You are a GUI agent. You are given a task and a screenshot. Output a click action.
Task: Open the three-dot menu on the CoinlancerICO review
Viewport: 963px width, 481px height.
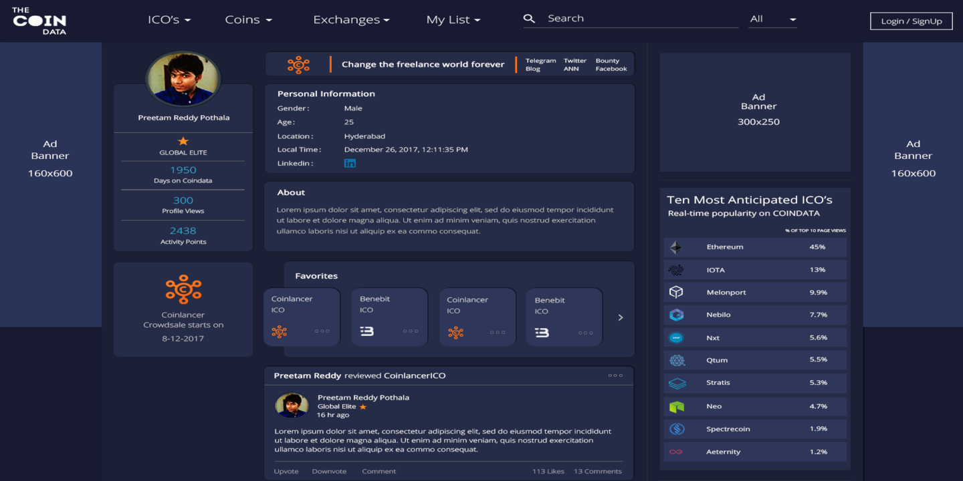[615, 375]
